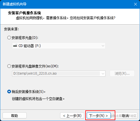Image resolution: width=140 pixels, height=121 pixels.
Task: Click the 稍后安装操作系统(S) label text
Action: tap(29, 92)
